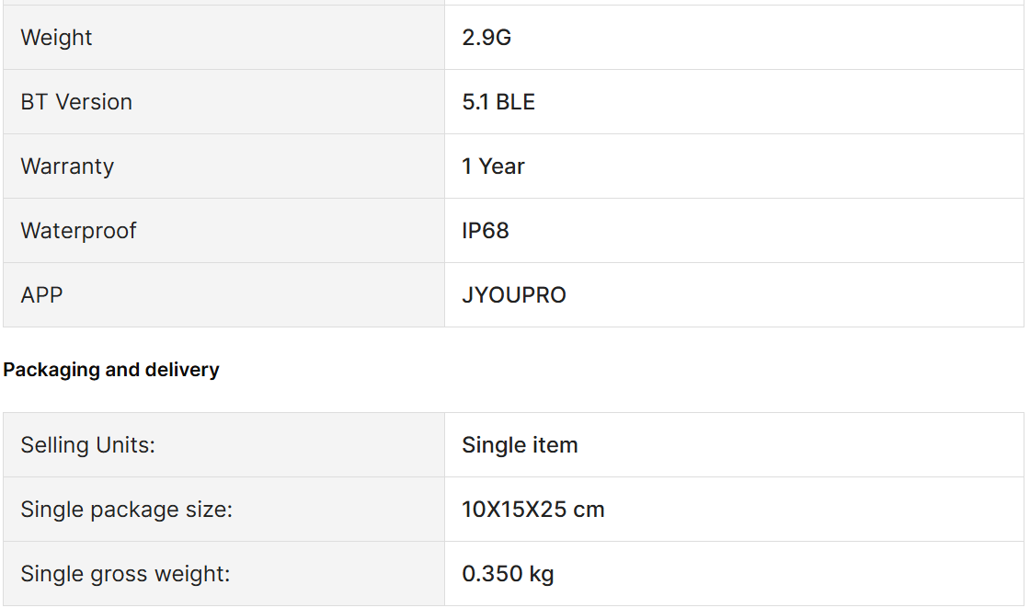The image size is (1030, 608).
Task: Select the 0.350 kg value
Action: (508, 574)
